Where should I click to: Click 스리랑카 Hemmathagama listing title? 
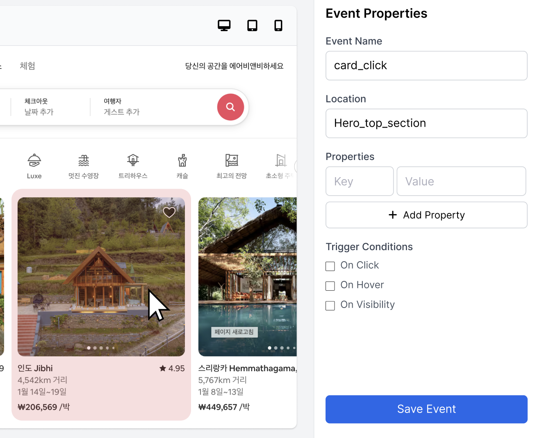pos(247,368)
